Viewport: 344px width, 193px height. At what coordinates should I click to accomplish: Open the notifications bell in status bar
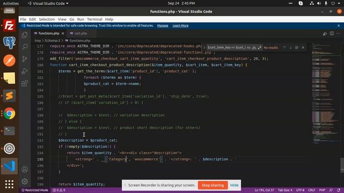pyautogui.click(x=339, y=190)
